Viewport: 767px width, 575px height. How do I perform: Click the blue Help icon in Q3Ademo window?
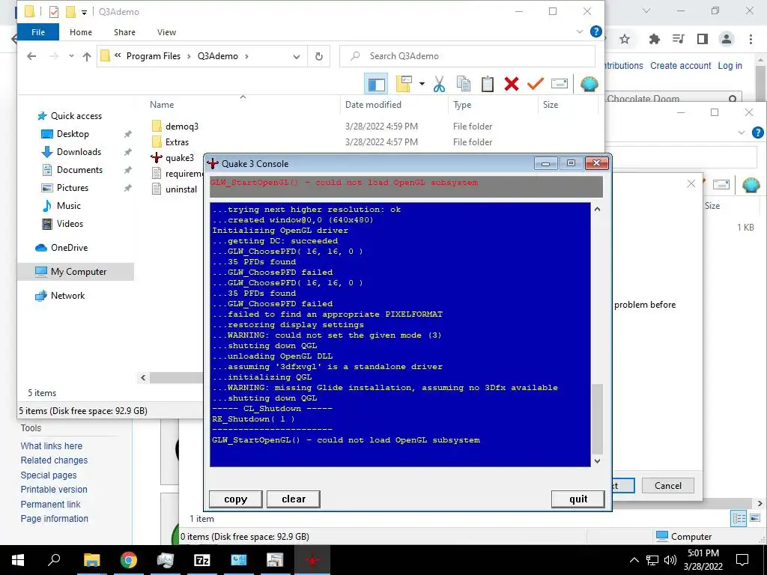[x=595, y=31]
